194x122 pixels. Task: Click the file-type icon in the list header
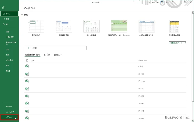click(27, 60)
